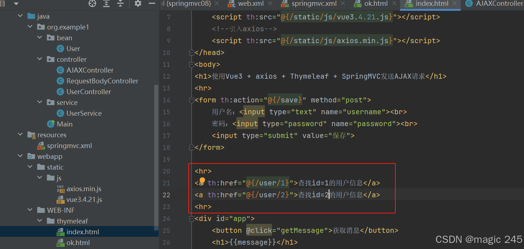Click the UserController class icon
The image size is (524, 249).
(60, 92)
